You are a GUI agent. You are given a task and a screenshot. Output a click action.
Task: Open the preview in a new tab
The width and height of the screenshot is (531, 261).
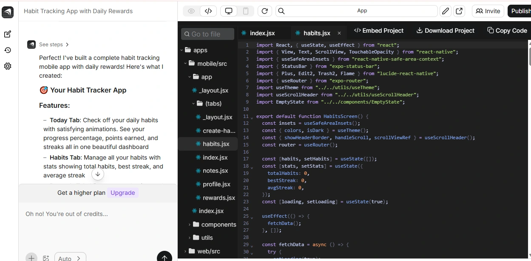[460, 11]
